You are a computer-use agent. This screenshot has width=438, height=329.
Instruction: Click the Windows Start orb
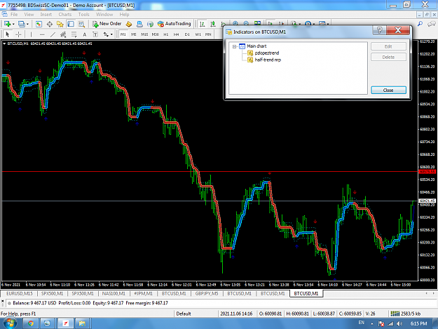[x=10, y=323]
